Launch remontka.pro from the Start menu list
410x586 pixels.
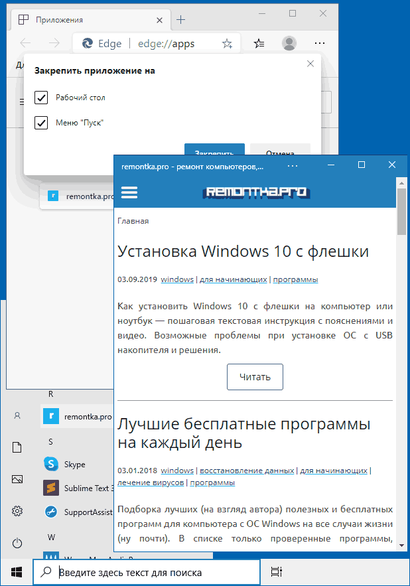(77, 416)
